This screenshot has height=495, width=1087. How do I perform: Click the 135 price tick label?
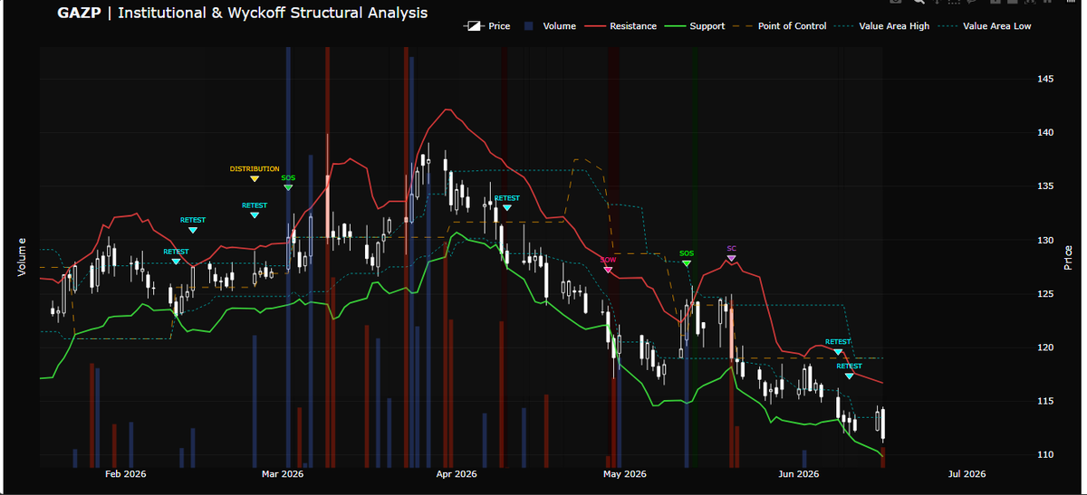(x=1045, y=186)
